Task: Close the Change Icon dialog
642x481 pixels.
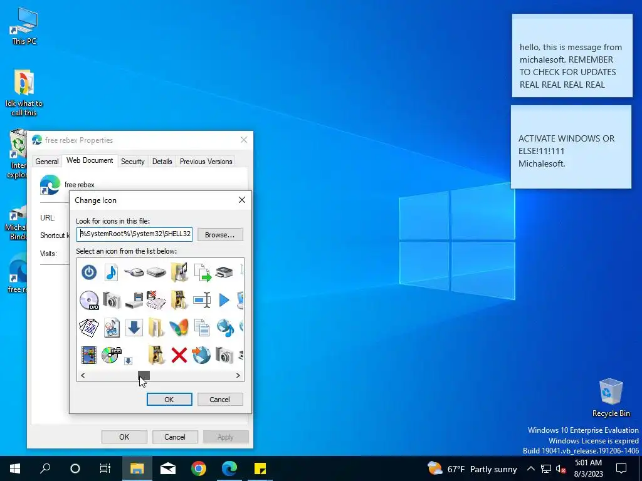Action: tap(242, 200)
